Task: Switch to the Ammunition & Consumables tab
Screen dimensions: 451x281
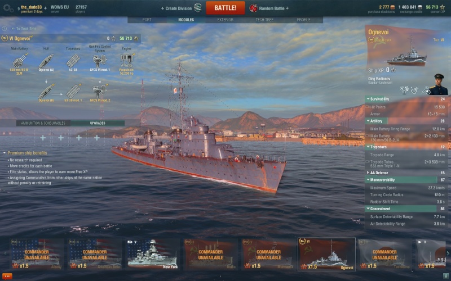Action: tap(43, 123)
